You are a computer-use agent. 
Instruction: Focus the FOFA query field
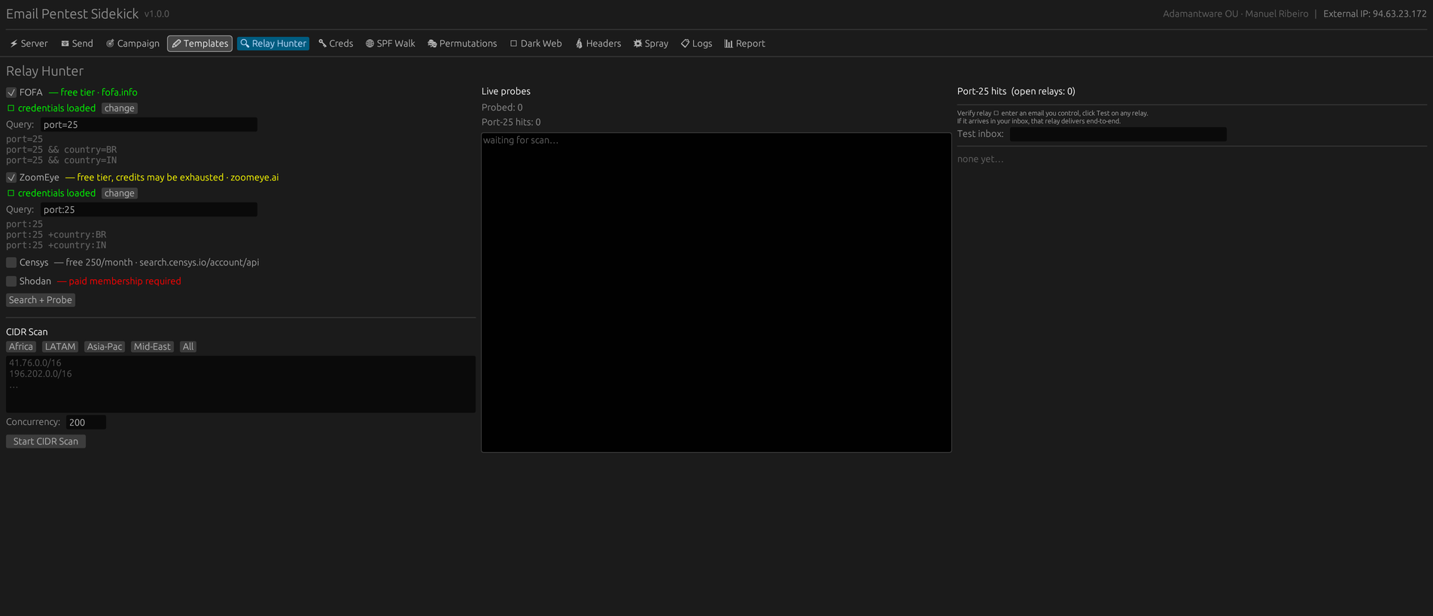point(149,125)
